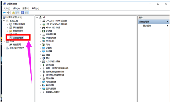Open the 更多操作 submenu arrow
The width and height of the screenshot is (170, 102).
click(x=168, y=26)
